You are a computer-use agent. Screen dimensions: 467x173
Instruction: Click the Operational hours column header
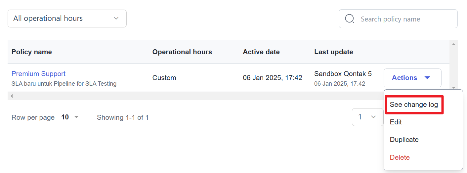pos(182,52)
